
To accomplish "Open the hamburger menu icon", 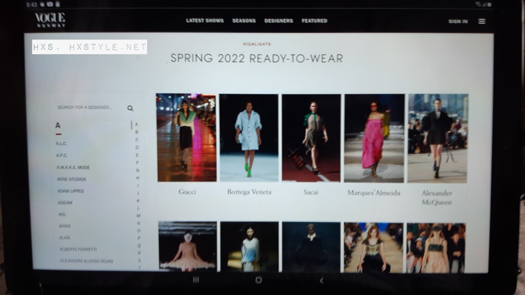I will (x=481, y=21).
